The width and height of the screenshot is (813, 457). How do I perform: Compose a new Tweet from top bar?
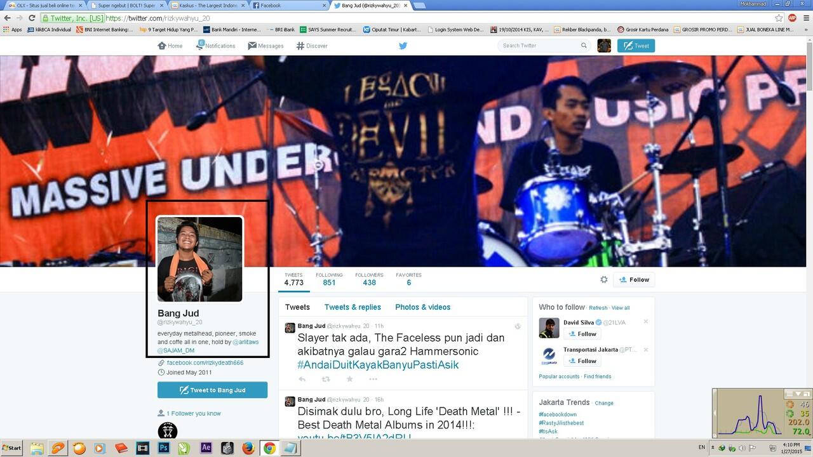tap(636, 46)
